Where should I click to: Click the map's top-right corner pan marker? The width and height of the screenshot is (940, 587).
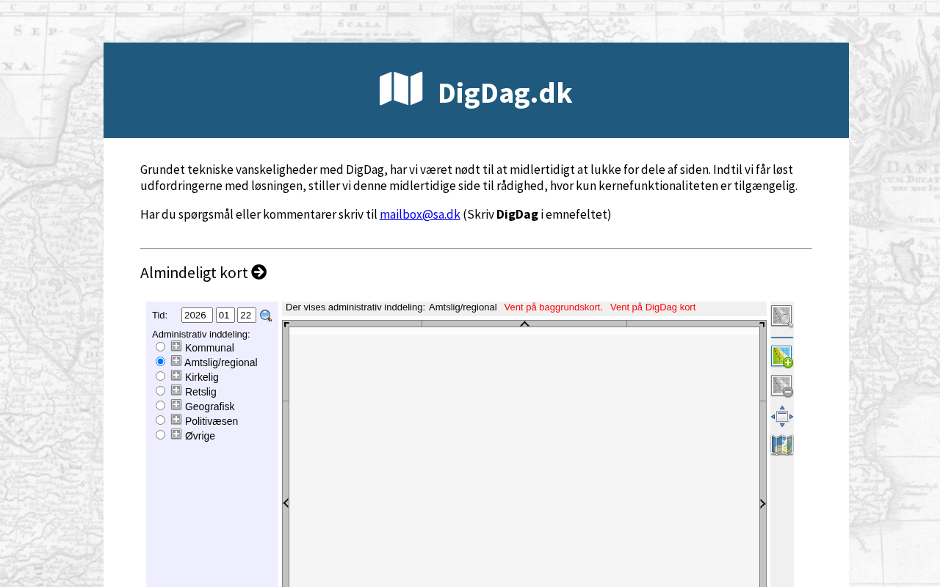pyautogui.click(x=762, y=324)
